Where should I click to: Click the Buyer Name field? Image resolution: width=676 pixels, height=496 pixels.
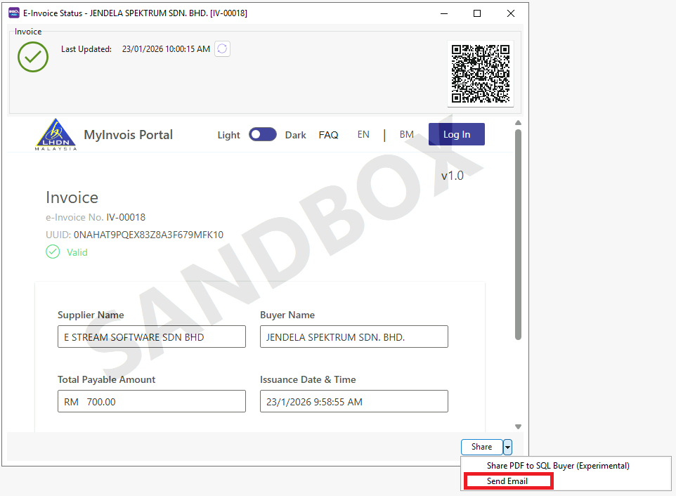(x=353, y=337)
